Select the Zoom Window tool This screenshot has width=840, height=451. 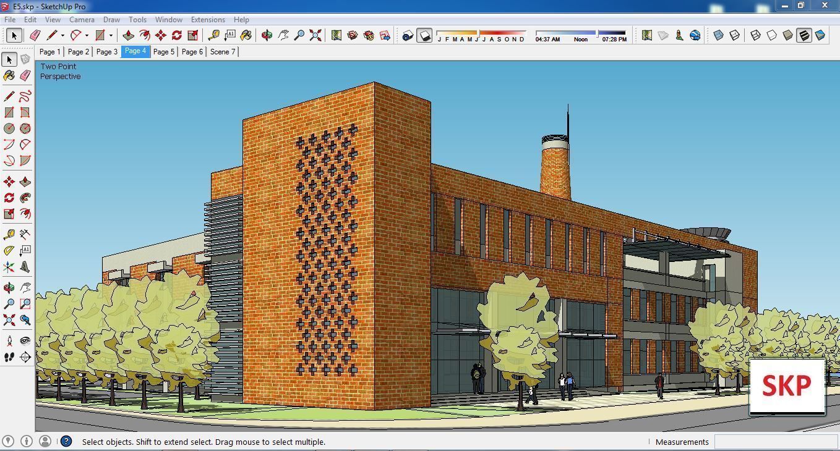coord(25,304)
